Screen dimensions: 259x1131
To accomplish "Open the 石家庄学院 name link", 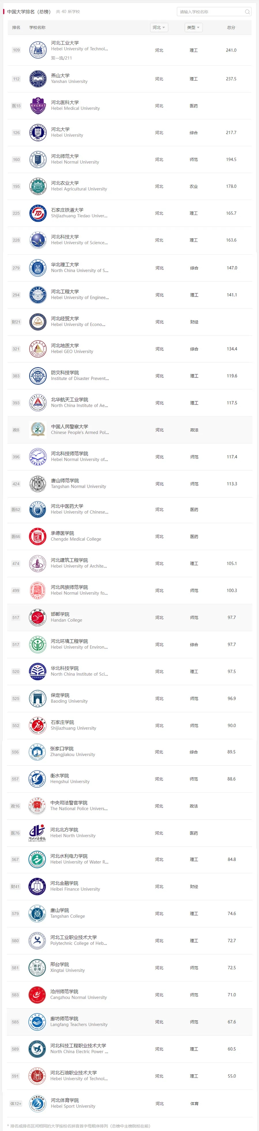I will [62, 722].
